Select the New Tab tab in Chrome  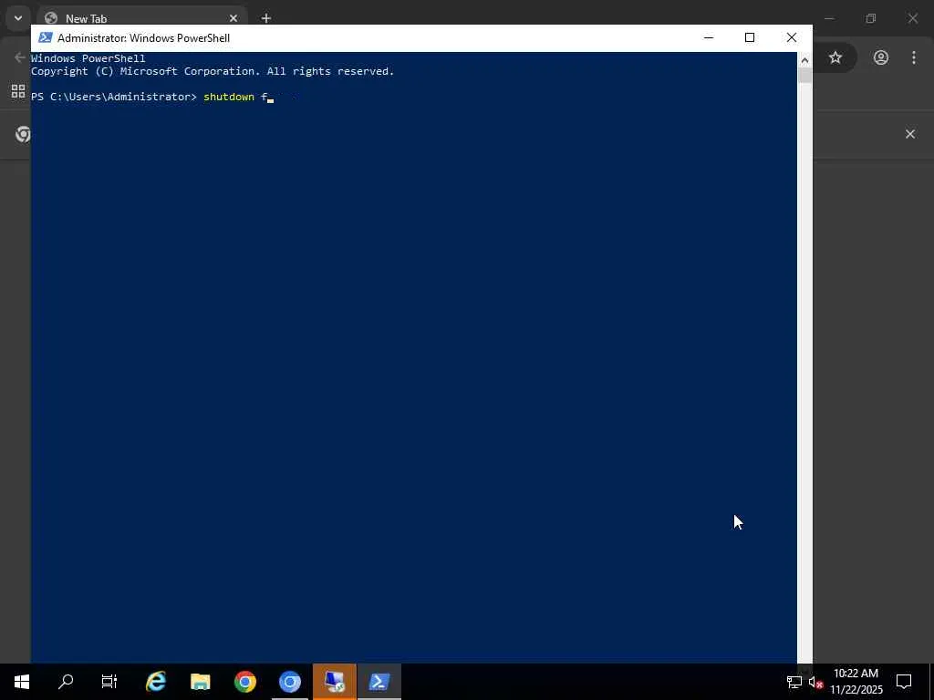click(141, 18)
